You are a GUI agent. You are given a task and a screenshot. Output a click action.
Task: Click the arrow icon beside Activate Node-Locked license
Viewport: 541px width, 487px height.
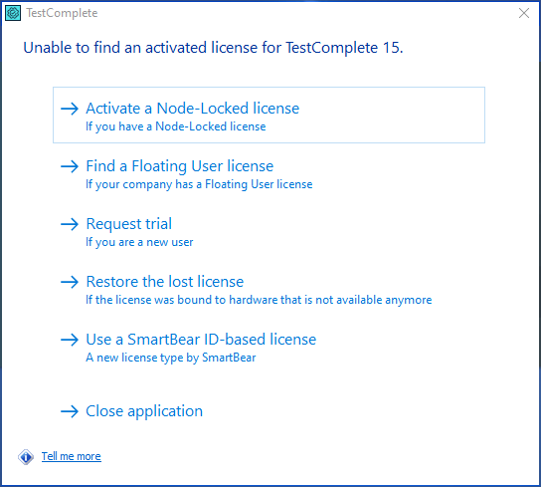70,109
